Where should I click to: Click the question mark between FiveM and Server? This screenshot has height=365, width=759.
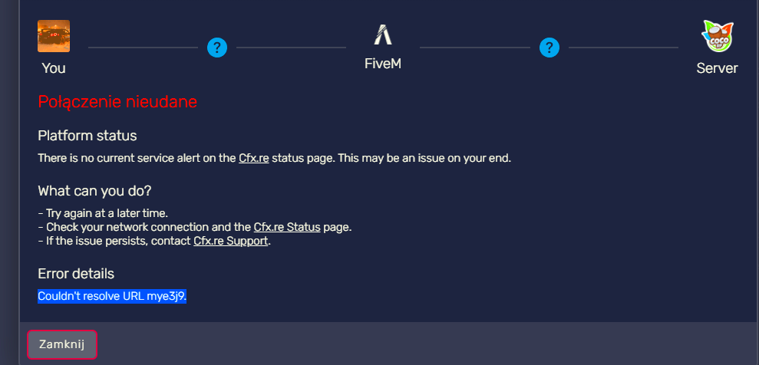(x=549, y=48)
